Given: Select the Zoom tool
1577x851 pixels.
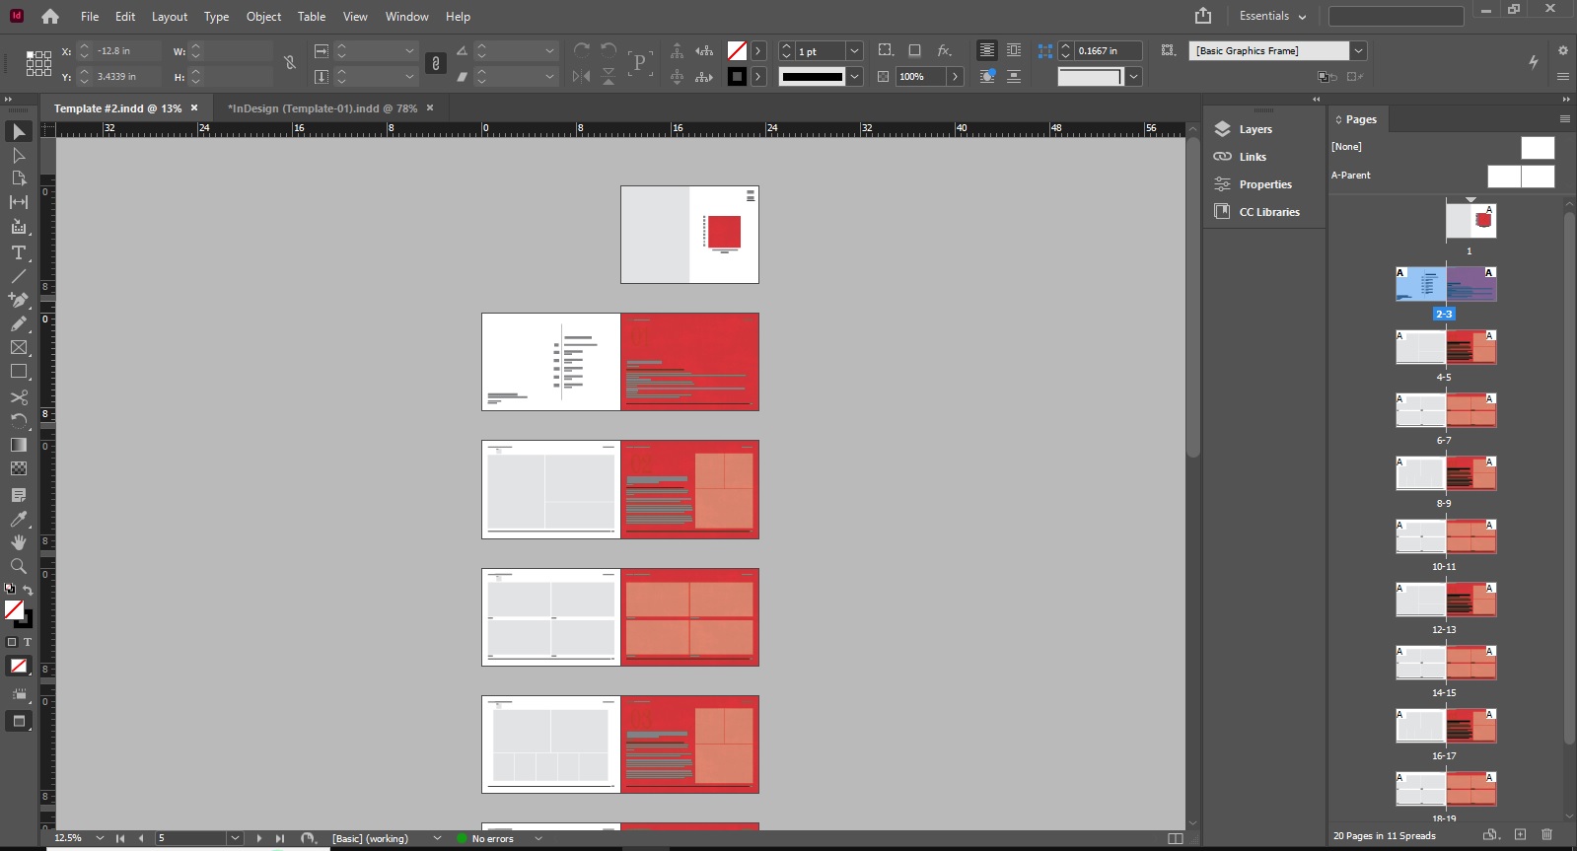Looking at the screenshot, I should [19, 566].
